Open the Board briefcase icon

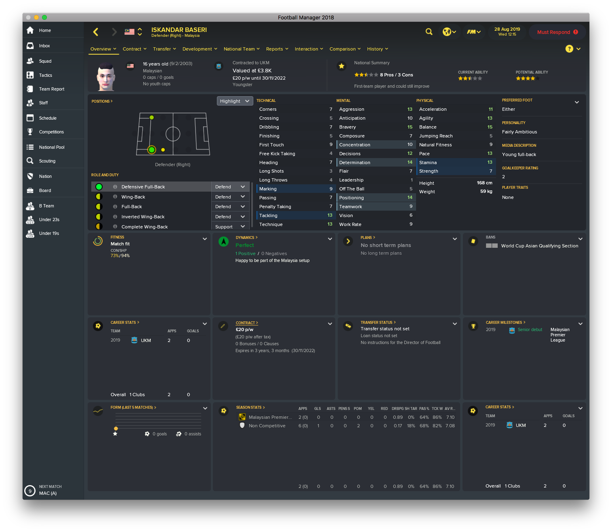pos(30,190)
